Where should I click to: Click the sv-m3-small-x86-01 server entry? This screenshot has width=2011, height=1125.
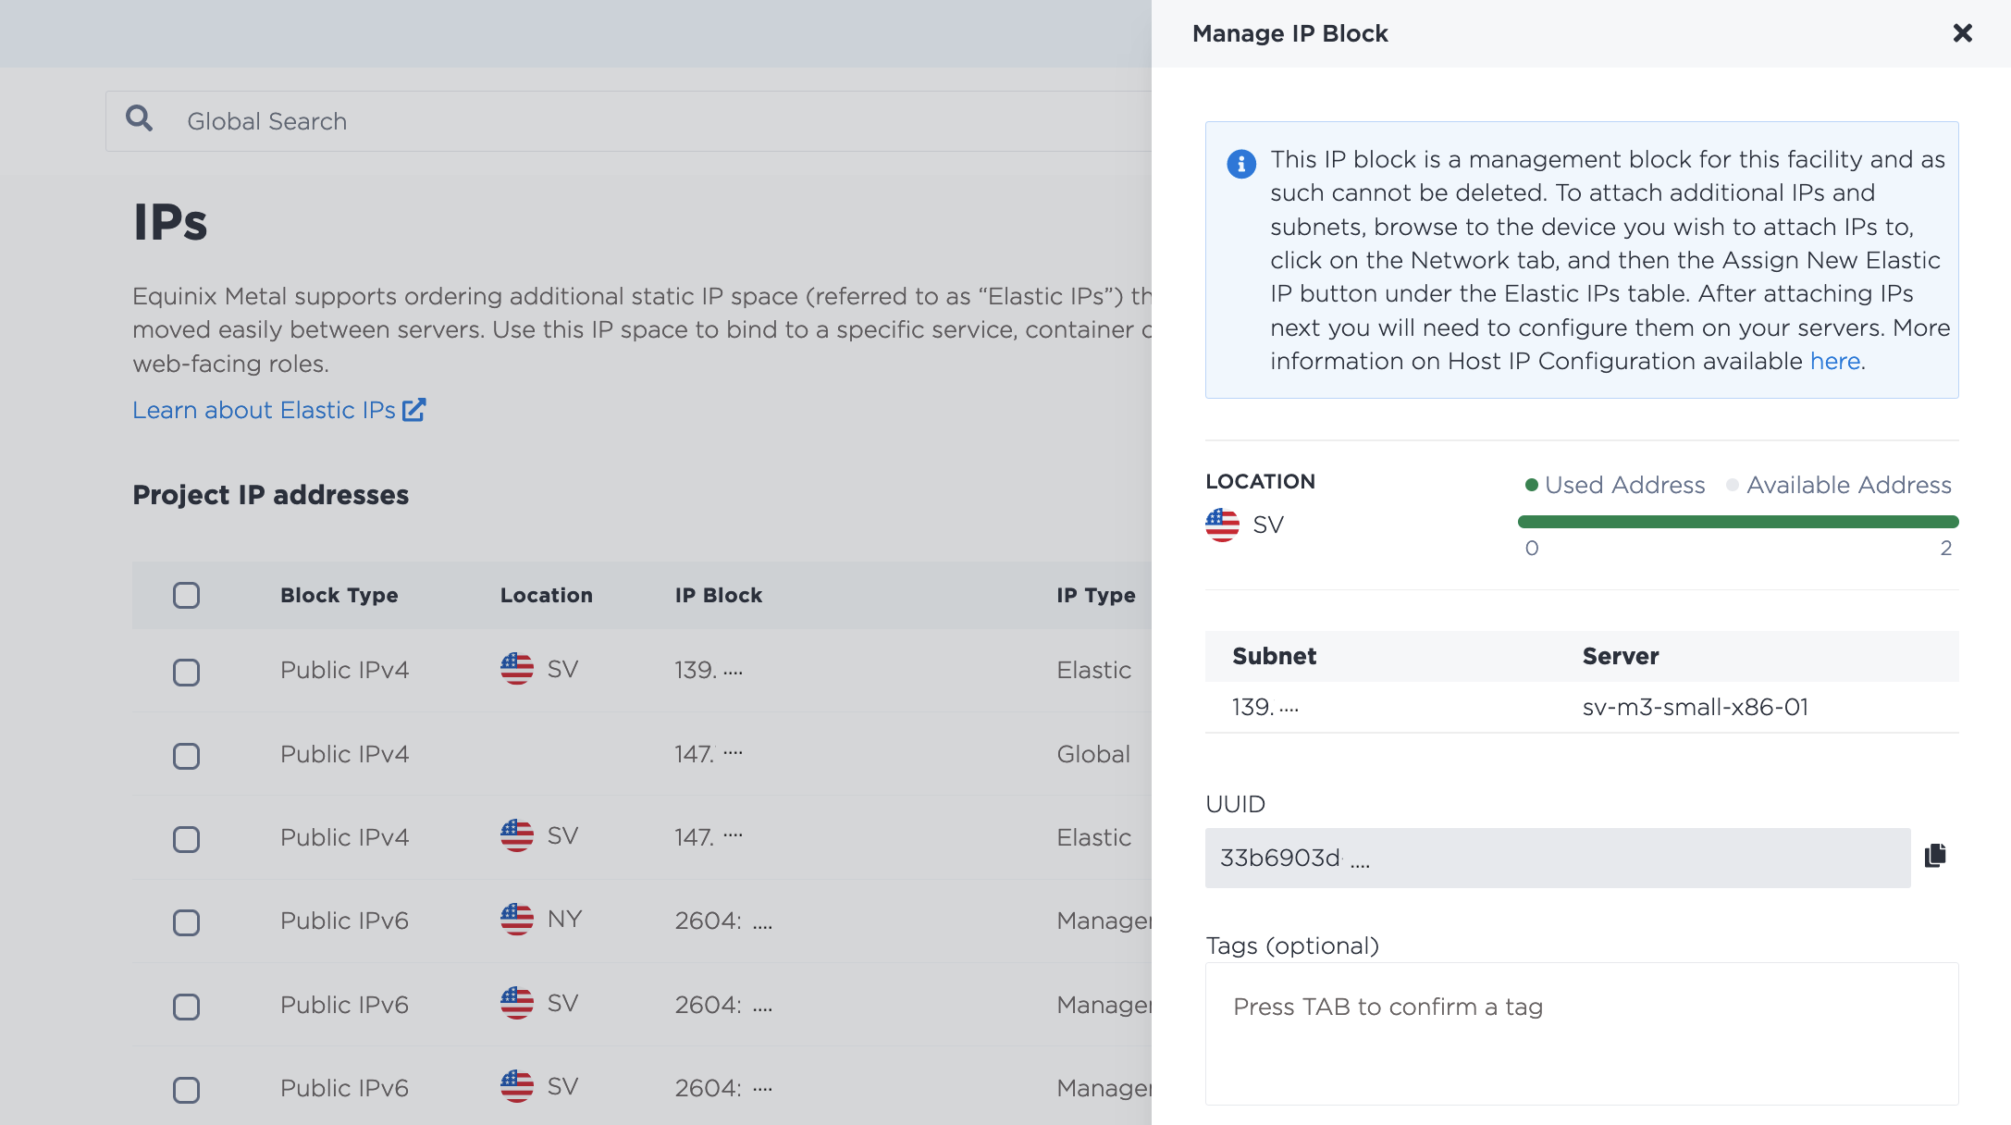click(1695, 707)
